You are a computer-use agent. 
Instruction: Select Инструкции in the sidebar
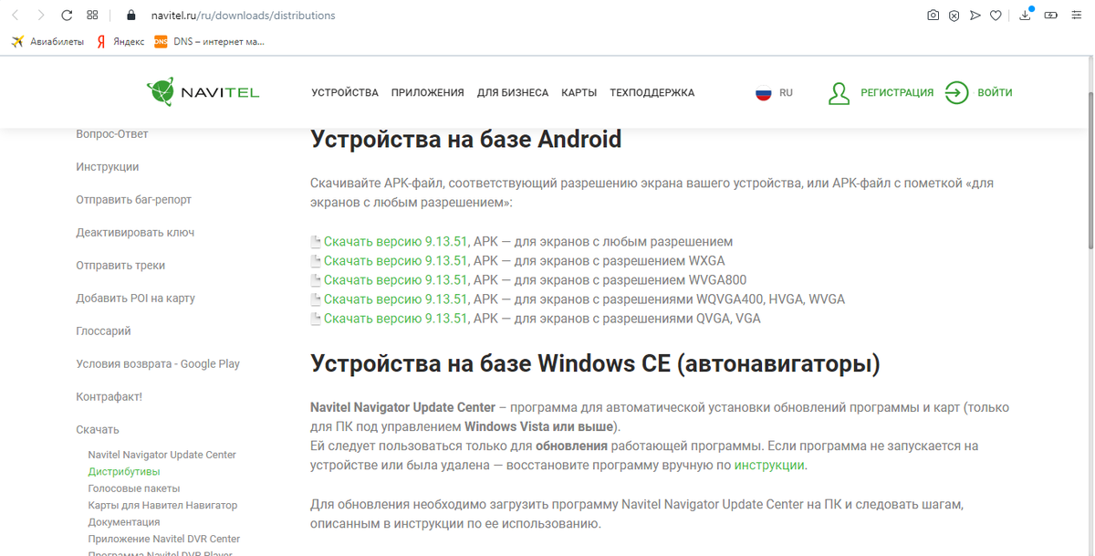108,167
